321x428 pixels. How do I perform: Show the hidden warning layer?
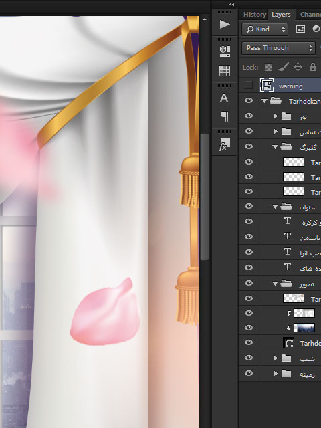[248, 85]
